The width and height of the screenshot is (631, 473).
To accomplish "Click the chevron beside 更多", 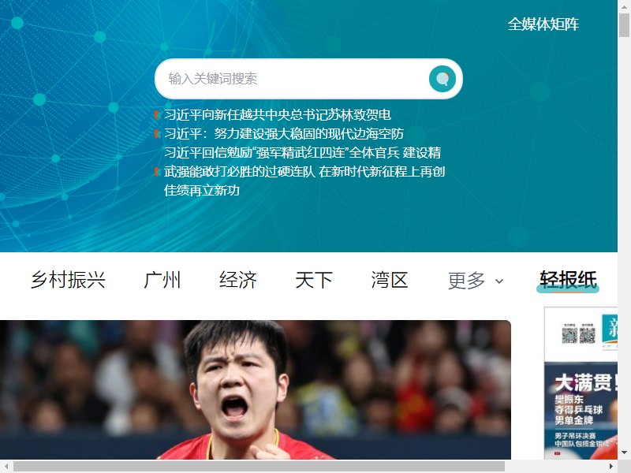I will [499, 281].
